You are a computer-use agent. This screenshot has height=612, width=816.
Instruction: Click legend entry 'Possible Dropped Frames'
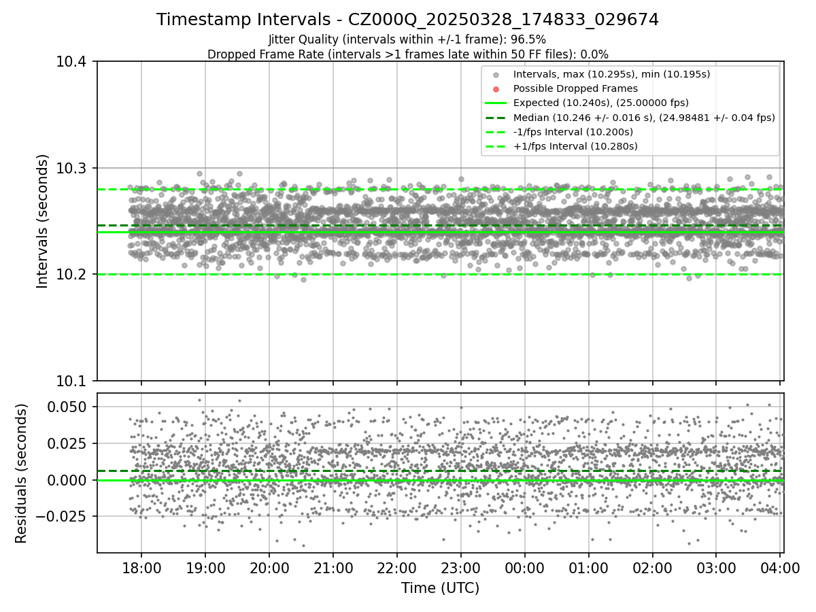[575, 88]
